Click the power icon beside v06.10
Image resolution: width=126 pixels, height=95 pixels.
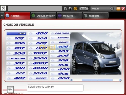tap(112, 9)
